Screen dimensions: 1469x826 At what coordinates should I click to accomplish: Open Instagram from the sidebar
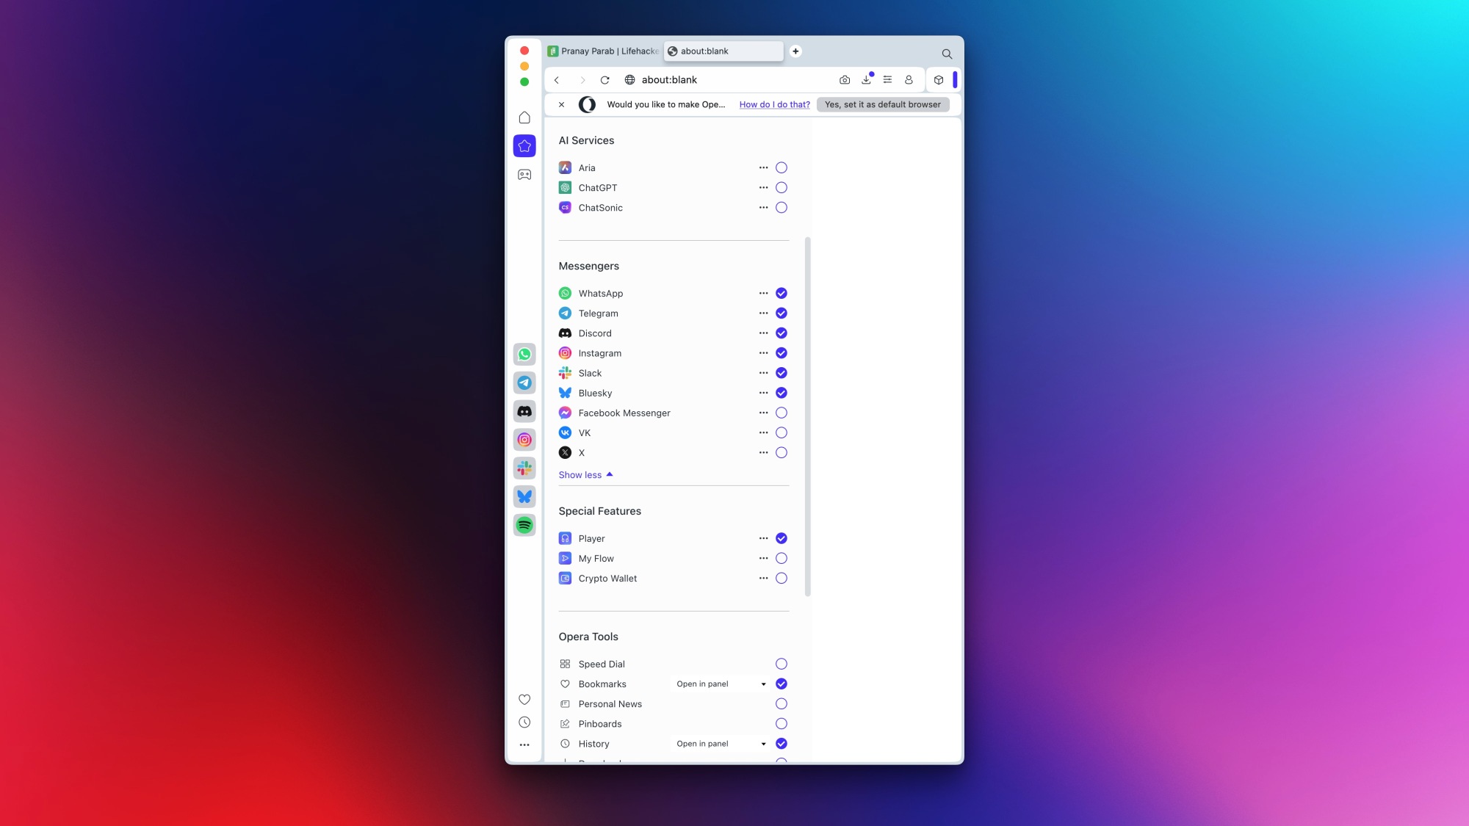tap(524, 440)
